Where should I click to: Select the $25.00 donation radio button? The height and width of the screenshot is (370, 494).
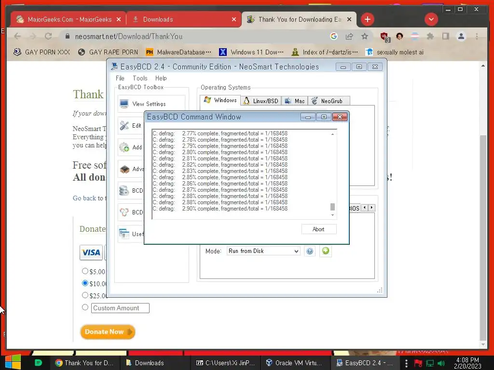tap(85, 295)
